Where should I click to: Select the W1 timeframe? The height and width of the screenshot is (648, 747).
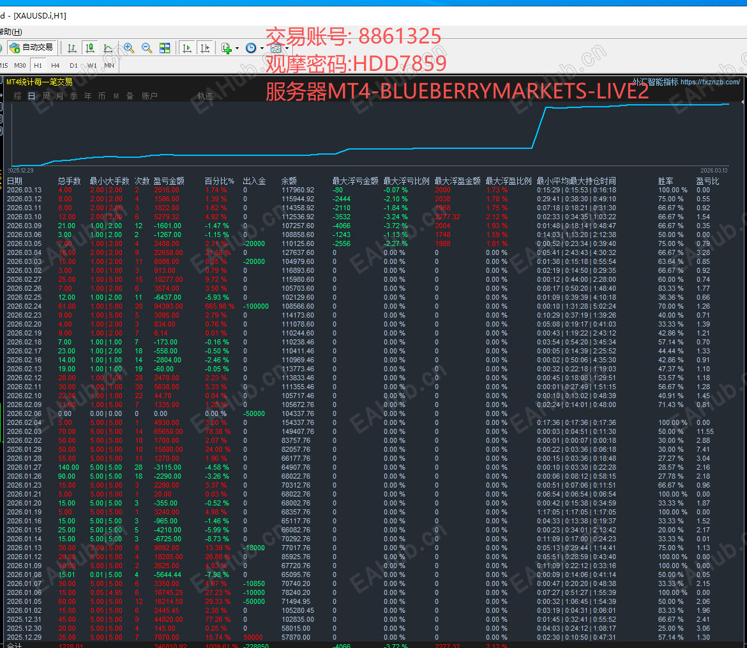pyautogui.click(x=92, y=65)
